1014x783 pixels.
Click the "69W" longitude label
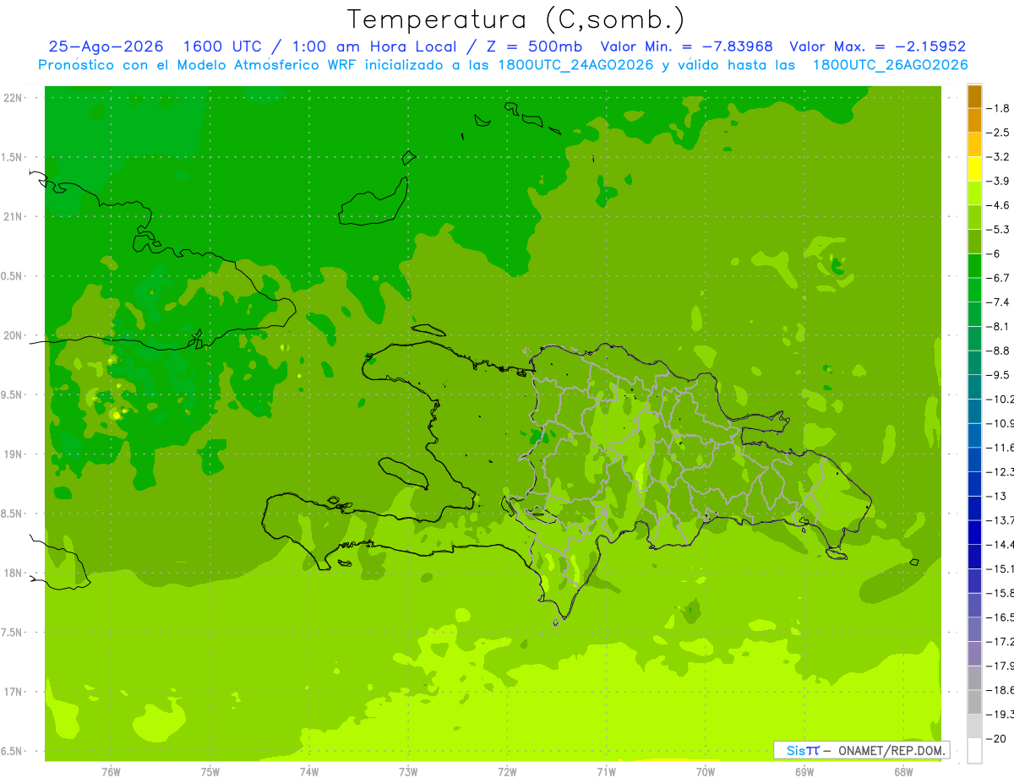click(x=804, y=771)
